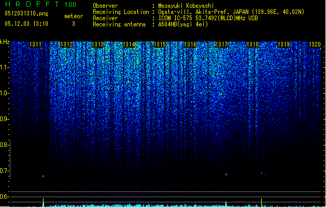Click the meteor count value 3

[x=74, y=24]
